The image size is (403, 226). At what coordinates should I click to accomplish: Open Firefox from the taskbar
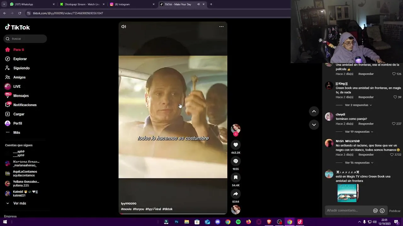coord(248,222)
